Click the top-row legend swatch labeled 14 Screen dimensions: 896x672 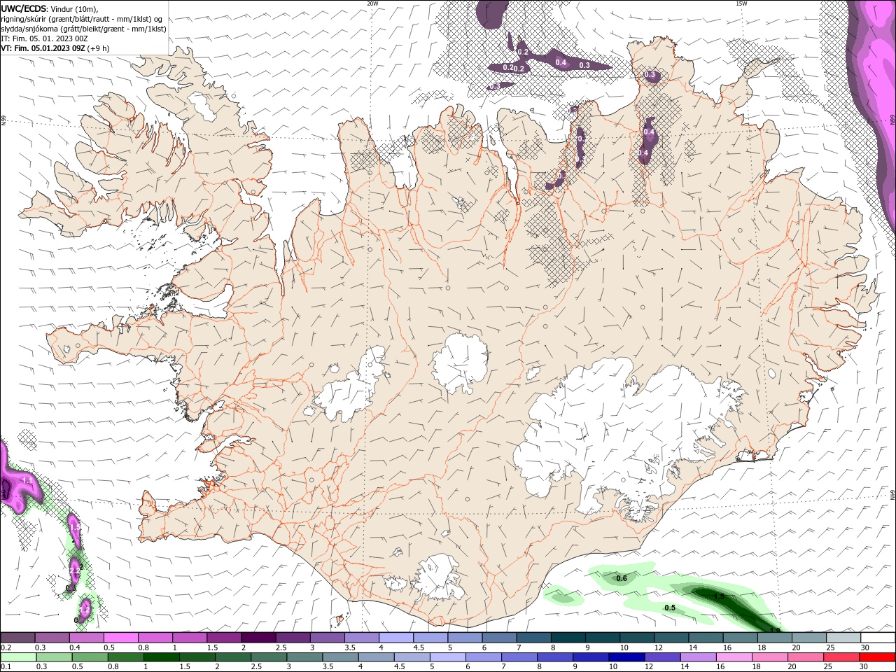[x=706, y=638]
